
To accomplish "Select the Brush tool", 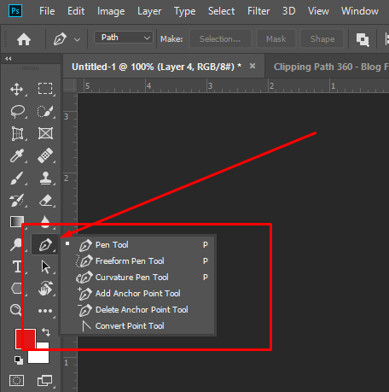I will pos(17,178).
